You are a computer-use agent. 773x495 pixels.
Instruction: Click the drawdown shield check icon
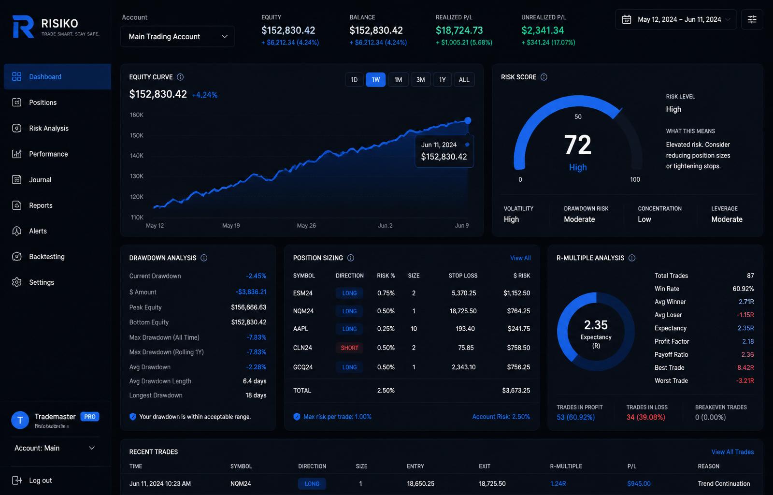click(133, 416)
